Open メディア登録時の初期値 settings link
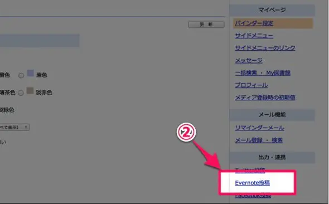The width and height of the screenshot is (329, 204). pyautogui.click(x=265, y=98)
